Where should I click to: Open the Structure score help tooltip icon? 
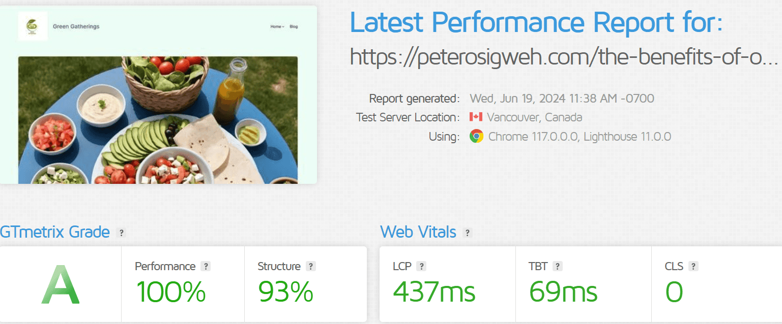pyautogui.click(x=311, y=267)
